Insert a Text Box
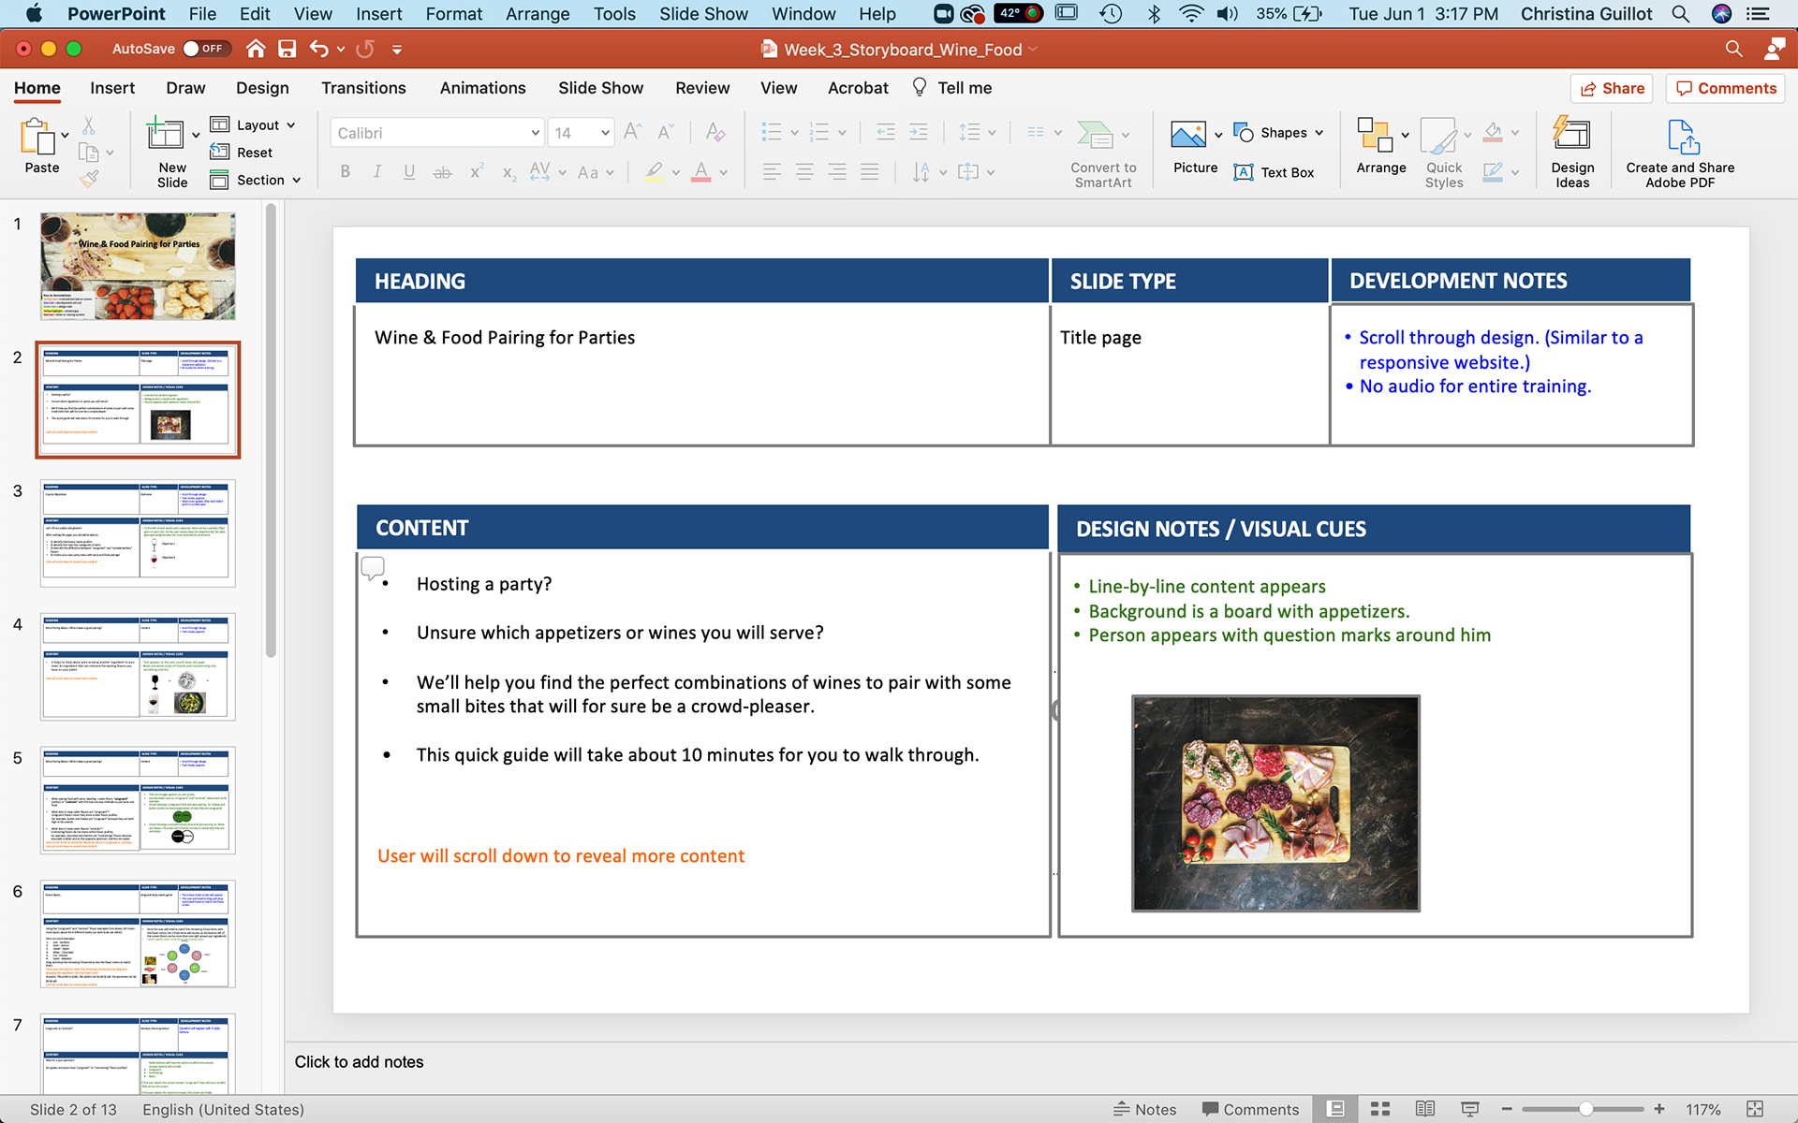Screen dimensions: 1798x1123 click(1274, 172)
